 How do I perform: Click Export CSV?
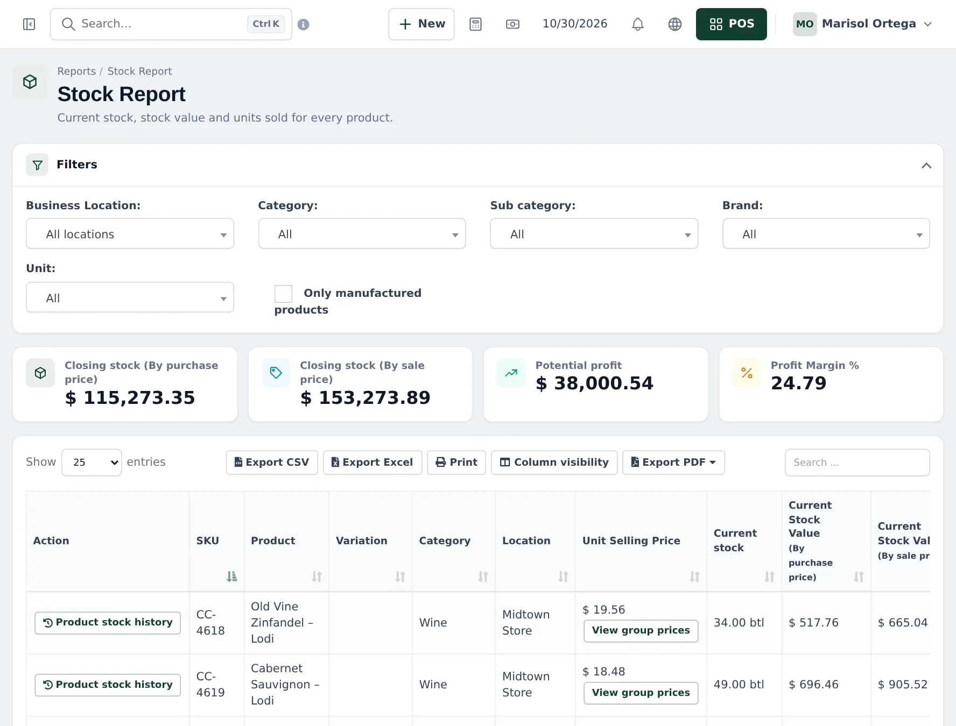272,462
